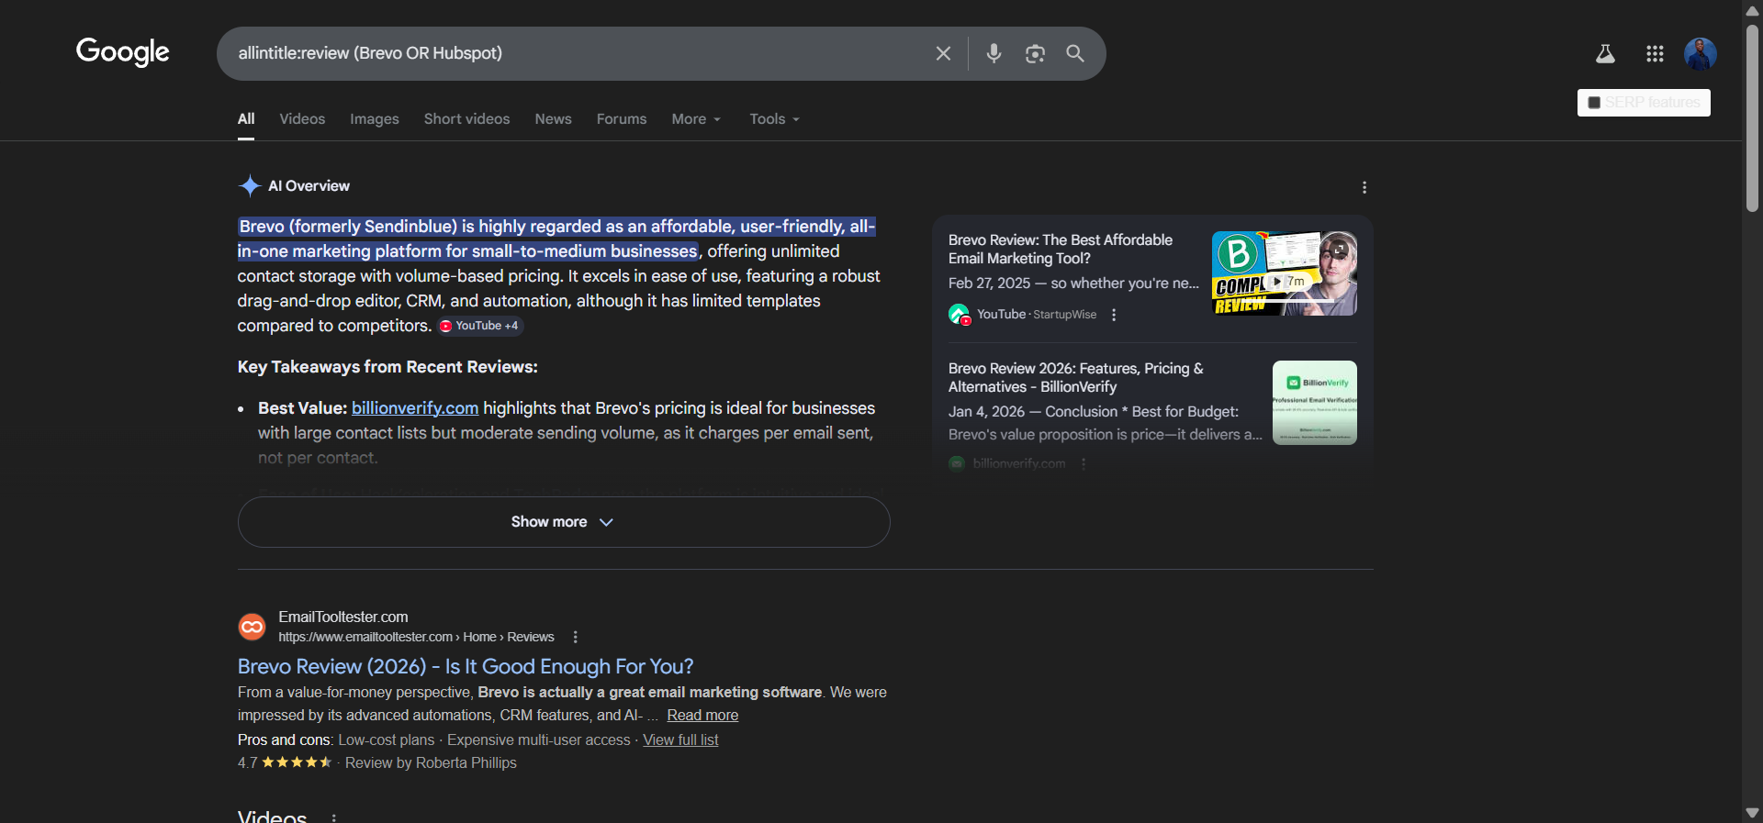Click the magnifying glass search icon
1763x823 pixels.
[x=1075, y=53]
